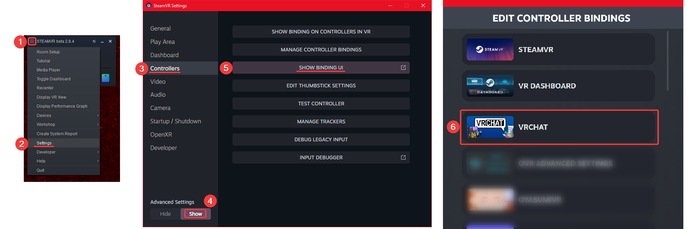The height and width of the screenshot is (229, 692).
Task: Select Hide for Advanced Settings
Action: [165, 214]
